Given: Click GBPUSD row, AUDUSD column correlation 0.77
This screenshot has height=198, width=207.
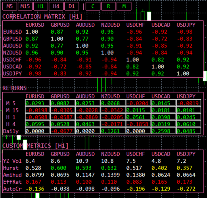Looking at the screenshot, I should (82, 39).
